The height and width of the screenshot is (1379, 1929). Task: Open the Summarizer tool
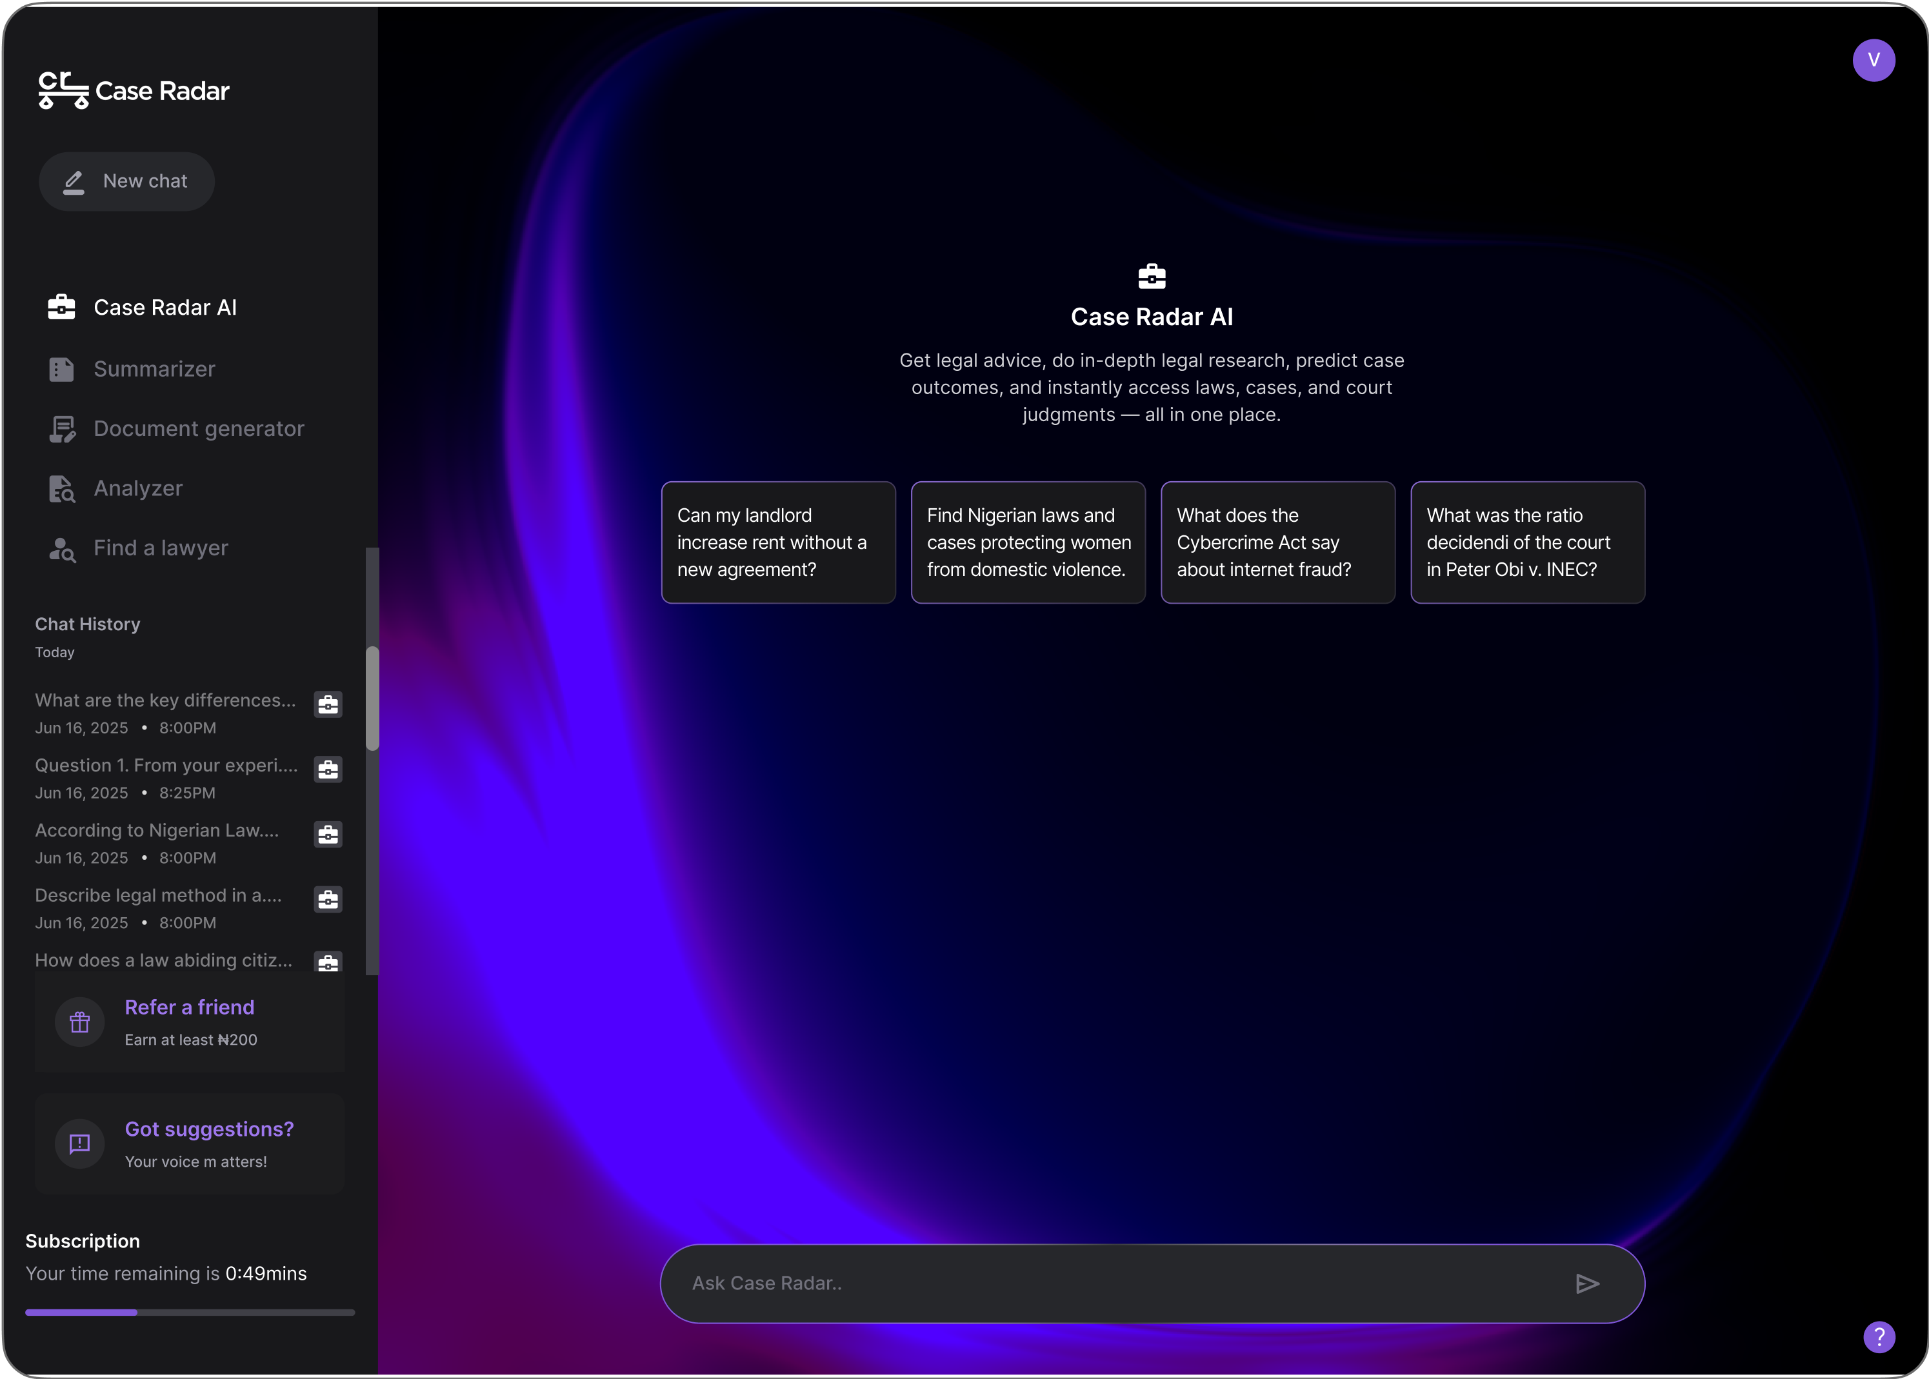tap(154, 370)
